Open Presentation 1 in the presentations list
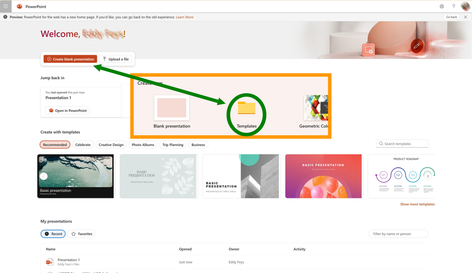The image size is (472, 273). click(69, 260)
